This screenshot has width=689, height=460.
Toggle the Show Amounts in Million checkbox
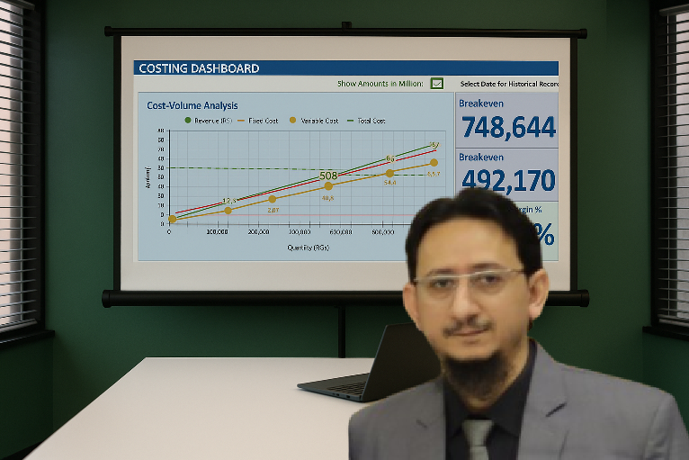(x=437, y=84)
